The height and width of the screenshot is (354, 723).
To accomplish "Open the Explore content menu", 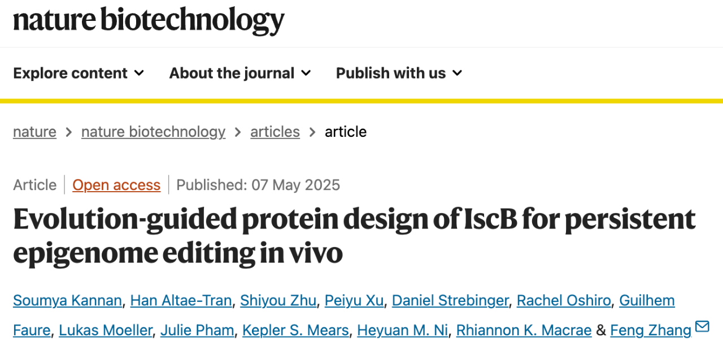I will 79,73.
